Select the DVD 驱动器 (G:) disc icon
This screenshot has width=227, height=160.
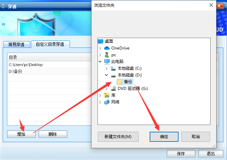(113, 89)
